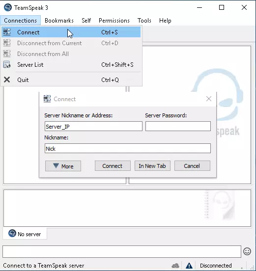Click the Server List icon in the menu
Image resolution: width=256 pixels, height=271 pixels.
tap(7, 65)
